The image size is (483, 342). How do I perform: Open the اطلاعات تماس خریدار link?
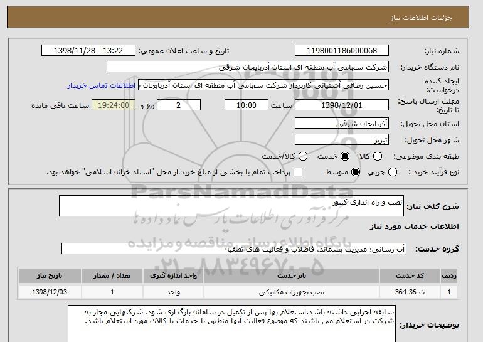[x=102, y=85]
